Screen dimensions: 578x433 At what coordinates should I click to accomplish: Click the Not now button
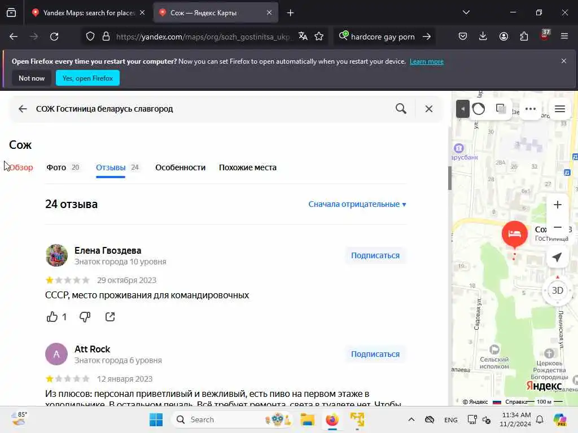(x=32, y=78)
